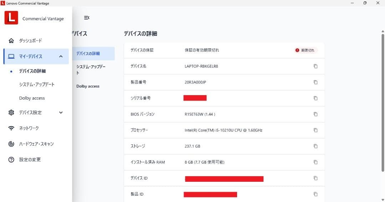
Task: Click the デバイスの詳細 page heading
Action: [x=140, y=33]
